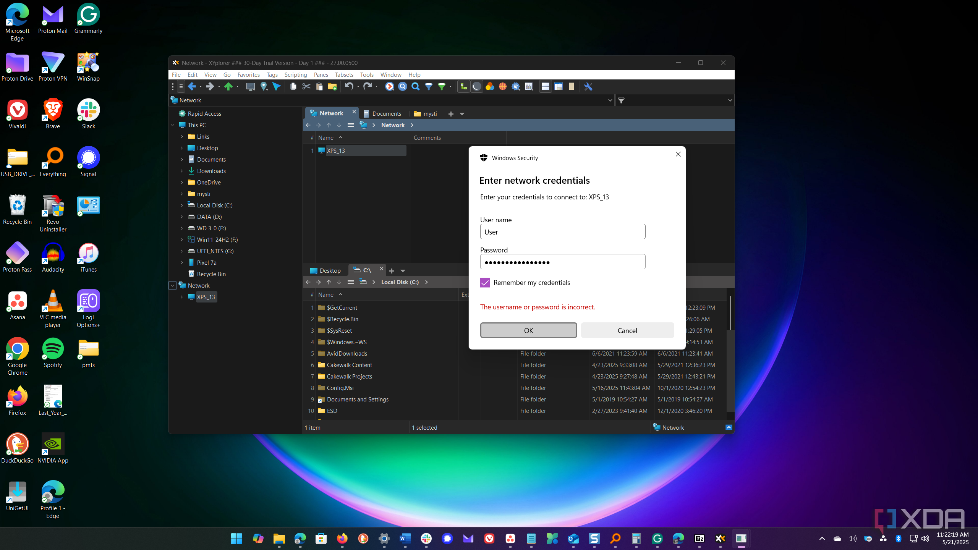Open the Tabsets menu
This screenshot has width=978, height=550.
pyautogui.click(x=344, y=75)
